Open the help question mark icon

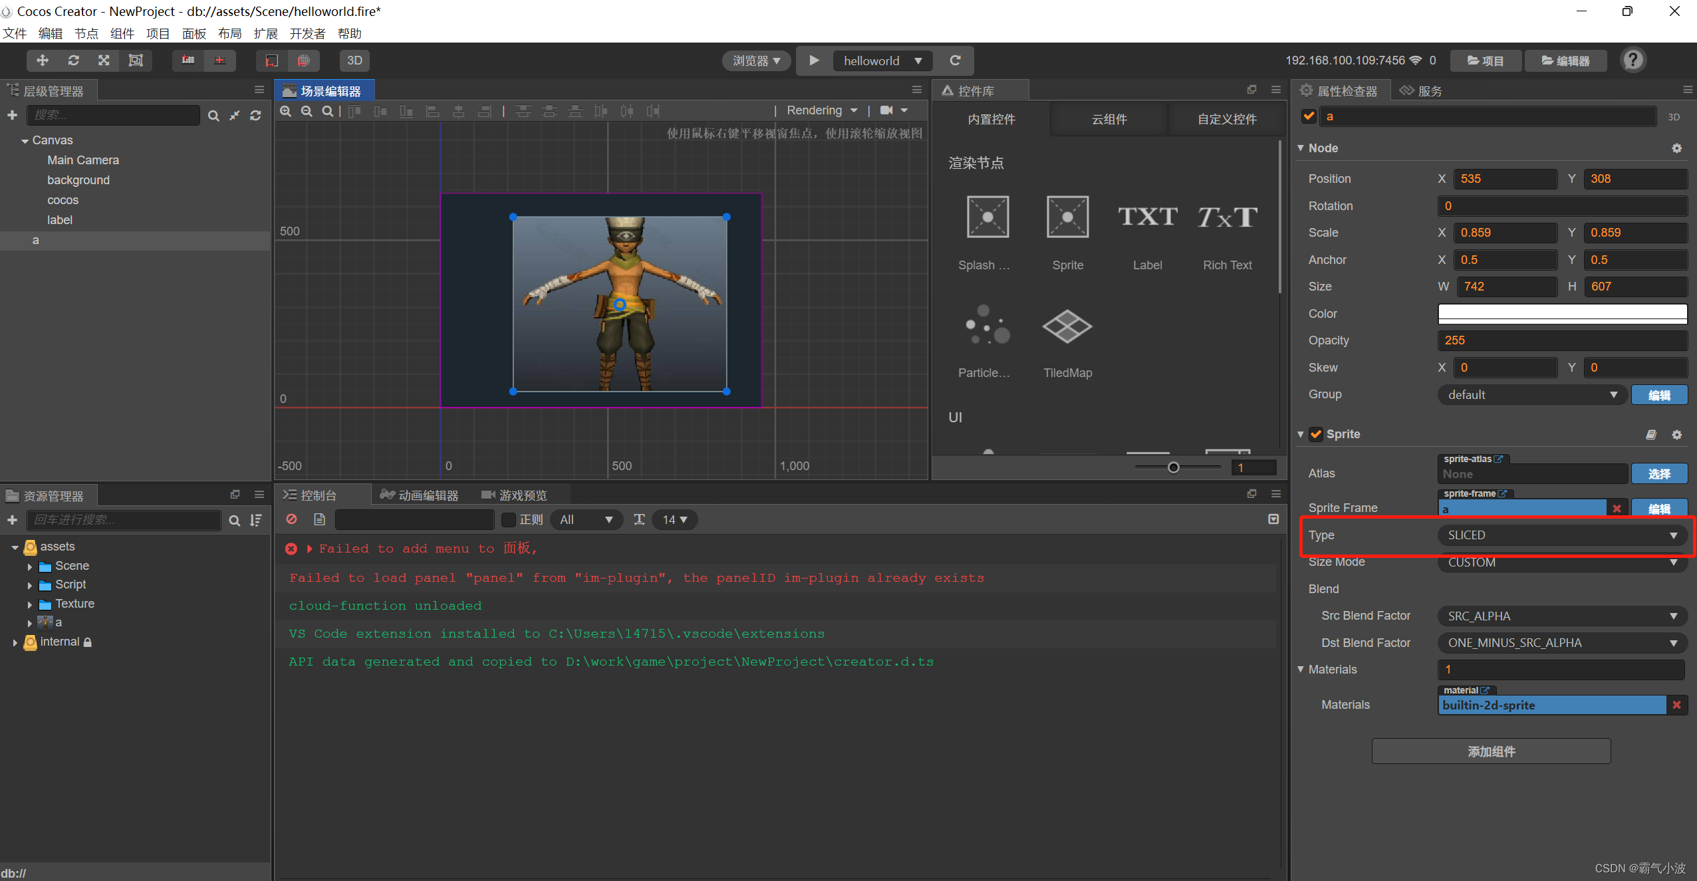point(1633,61)
